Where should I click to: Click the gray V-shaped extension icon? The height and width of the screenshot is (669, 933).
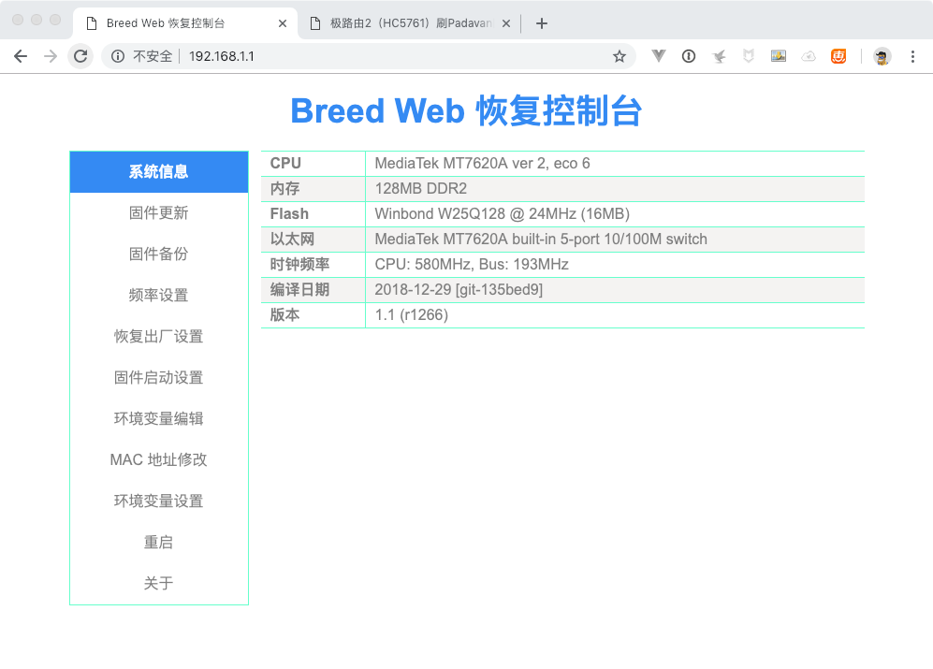point(658,56)
